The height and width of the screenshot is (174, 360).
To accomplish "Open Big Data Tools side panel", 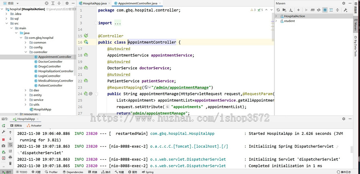I will (x=356, y=46).
